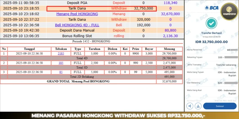239x119 pixels.
Task: Click the Transfer sekarang value
Action: (x=226, y=65)
